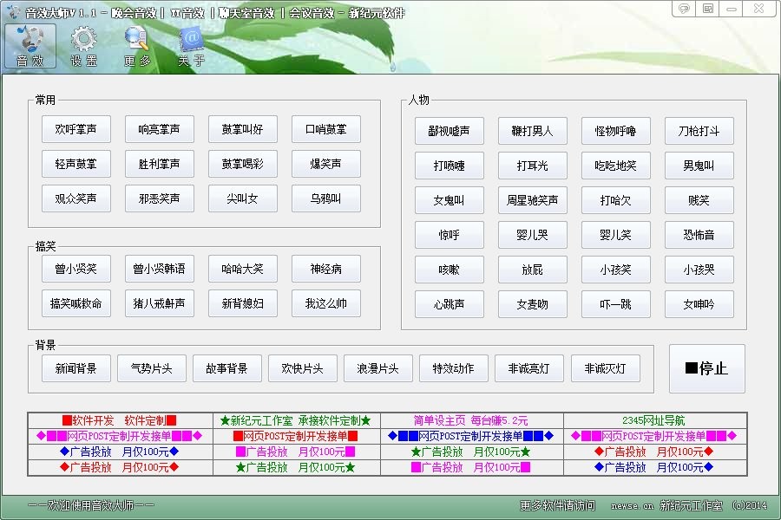The image size is (781, 520).
Task: Trigger the 恐怖音 horror sound
Action: coord(699,235)
